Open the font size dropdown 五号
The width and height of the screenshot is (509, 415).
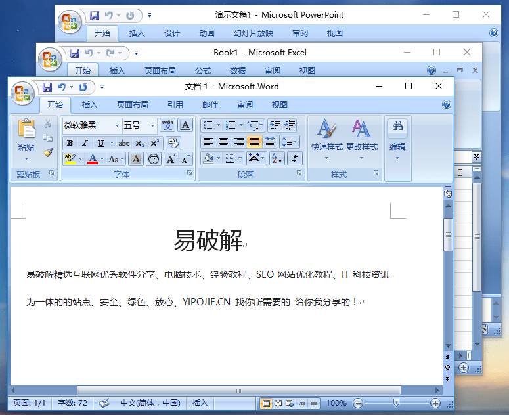152,125
